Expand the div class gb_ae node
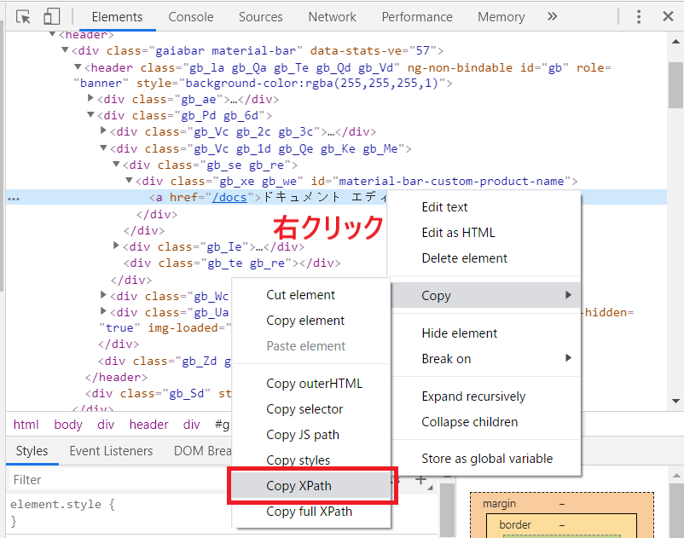The height and width of the screenshot is (538, 684). point(90,98)
